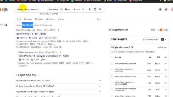Expand How much will the base iPhone 14 cost

tap(59, 92)
